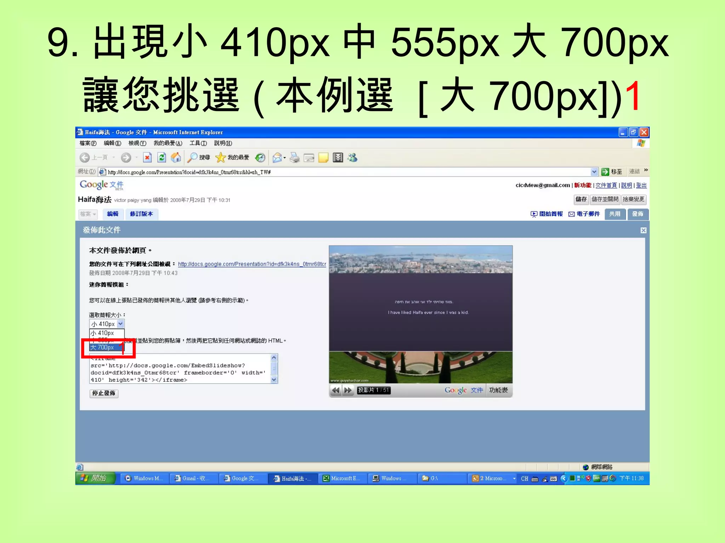725x543 pixels.
Task: Open the published presentation URL link
Action: click(252, 264)
